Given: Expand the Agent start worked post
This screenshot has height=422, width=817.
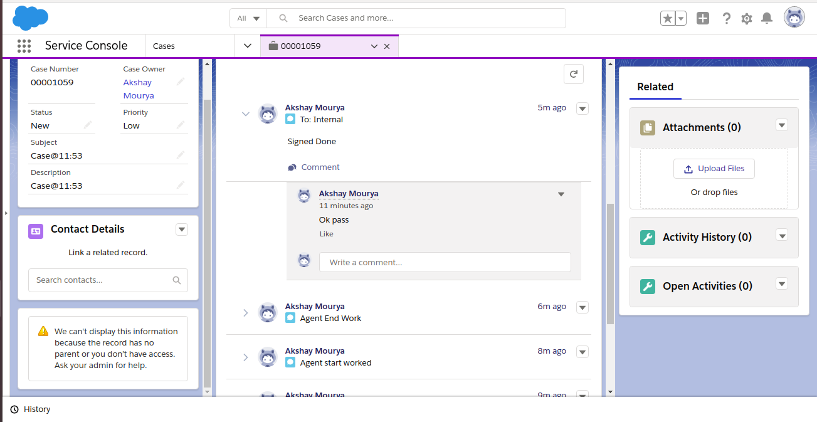Looking at the screenshot, I should tap(246, 357).
